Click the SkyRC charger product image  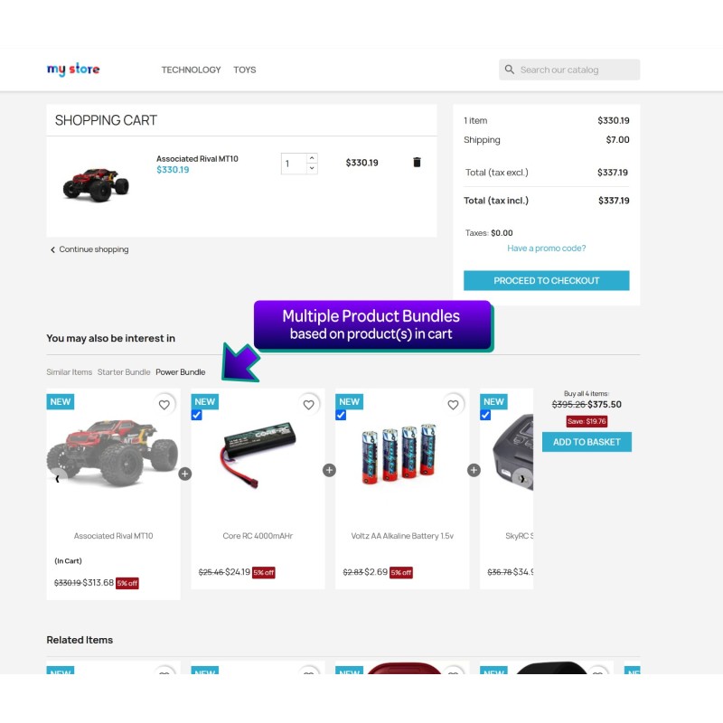coord(512,452)
